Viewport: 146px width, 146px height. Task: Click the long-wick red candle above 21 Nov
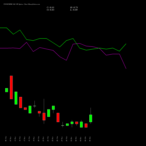coord(44,117)
